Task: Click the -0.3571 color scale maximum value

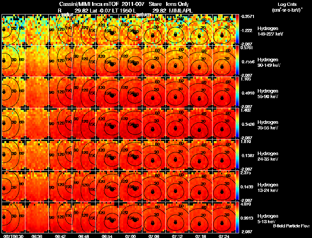Action: click(x=247, y=16)
